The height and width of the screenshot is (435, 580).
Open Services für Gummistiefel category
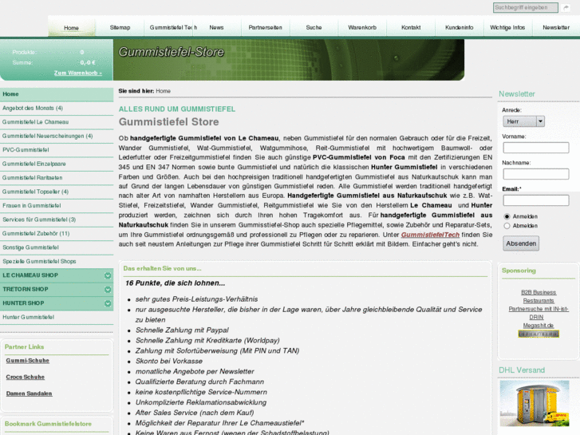[57, 220]
